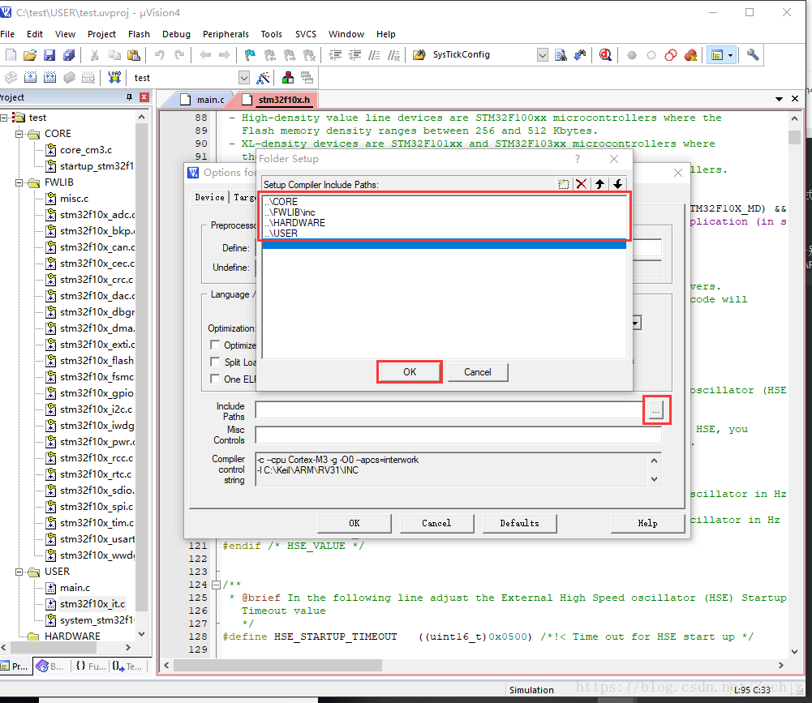Viewport: 812px width, 703px height.
Task: Cancel the Folder Setup dialog
Action: tap(478, 371)
